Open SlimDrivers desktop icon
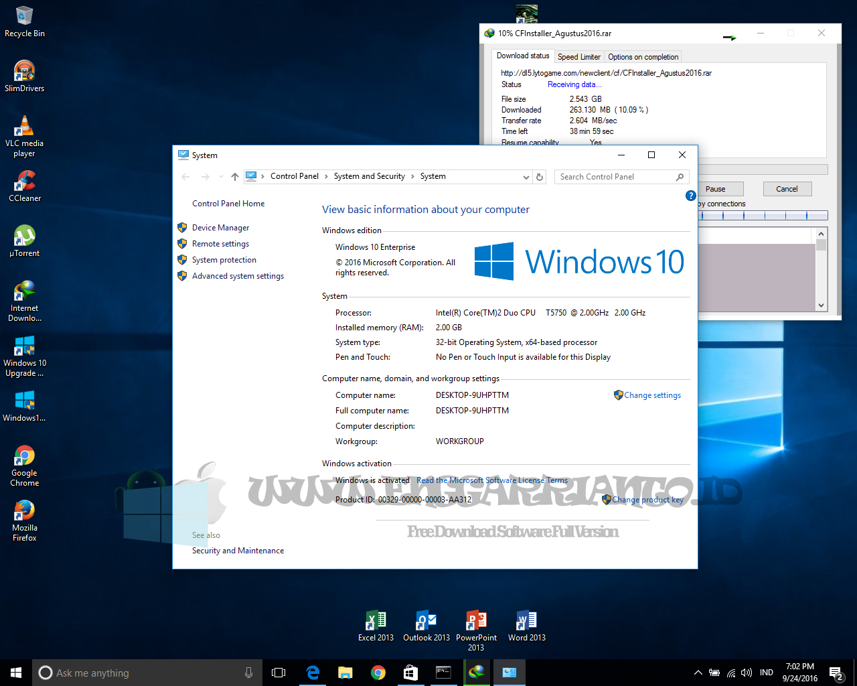857x686 pixels. [24, 76]
